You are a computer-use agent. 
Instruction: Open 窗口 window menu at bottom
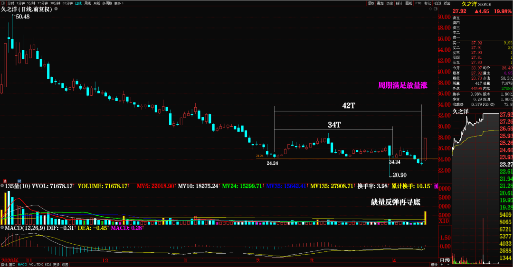pos(12,264)
